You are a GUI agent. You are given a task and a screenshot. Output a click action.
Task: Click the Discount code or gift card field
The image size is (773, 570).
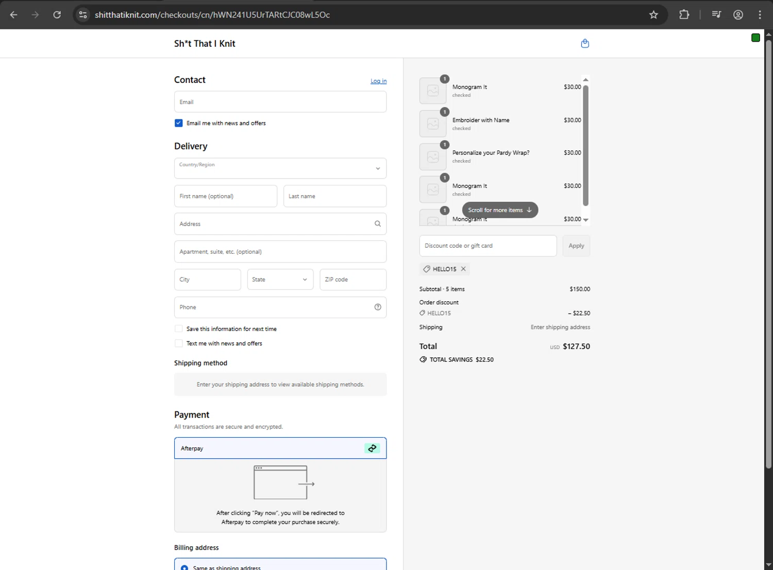tap(488, 246)
